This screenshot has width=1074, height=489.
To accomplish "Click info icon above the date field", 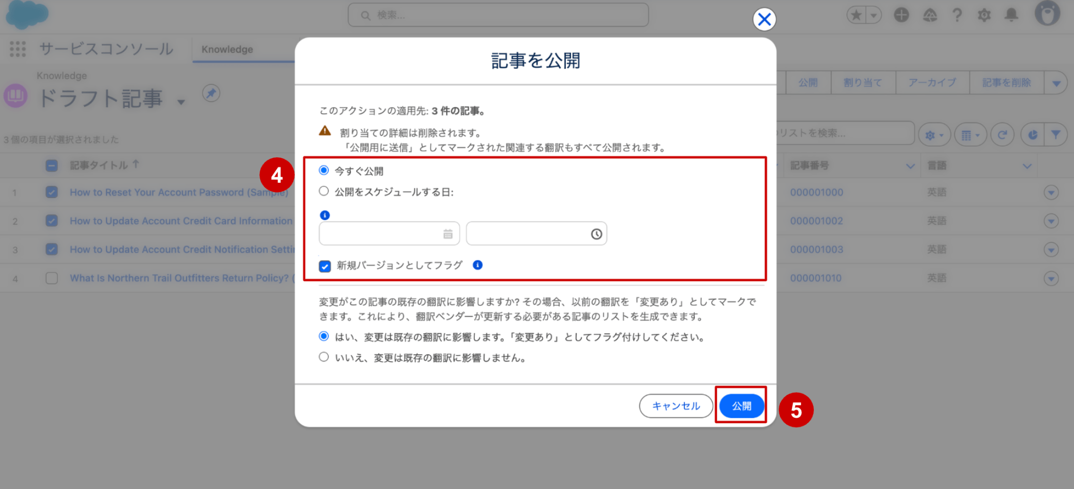I will [325, 215].
